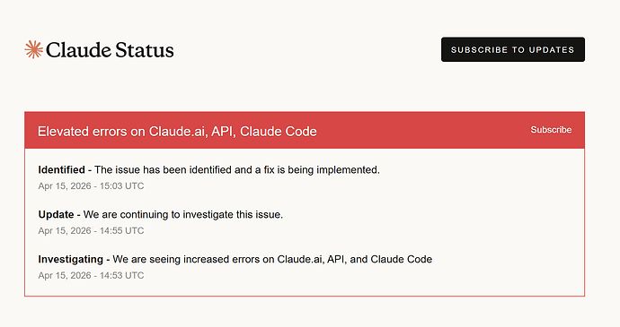Click the increased errors on Claude.ai message

coord(272,259)
